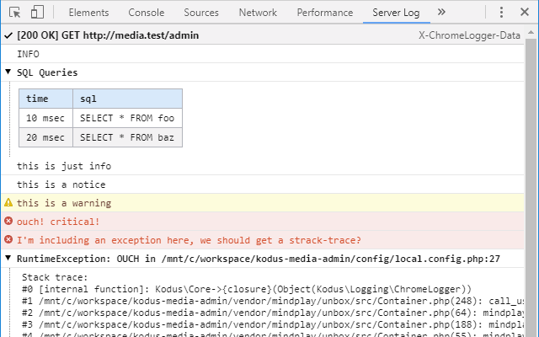Open the Performance tab
The width and height of the screenshot is (539, 337).
(x=325, y=13)
